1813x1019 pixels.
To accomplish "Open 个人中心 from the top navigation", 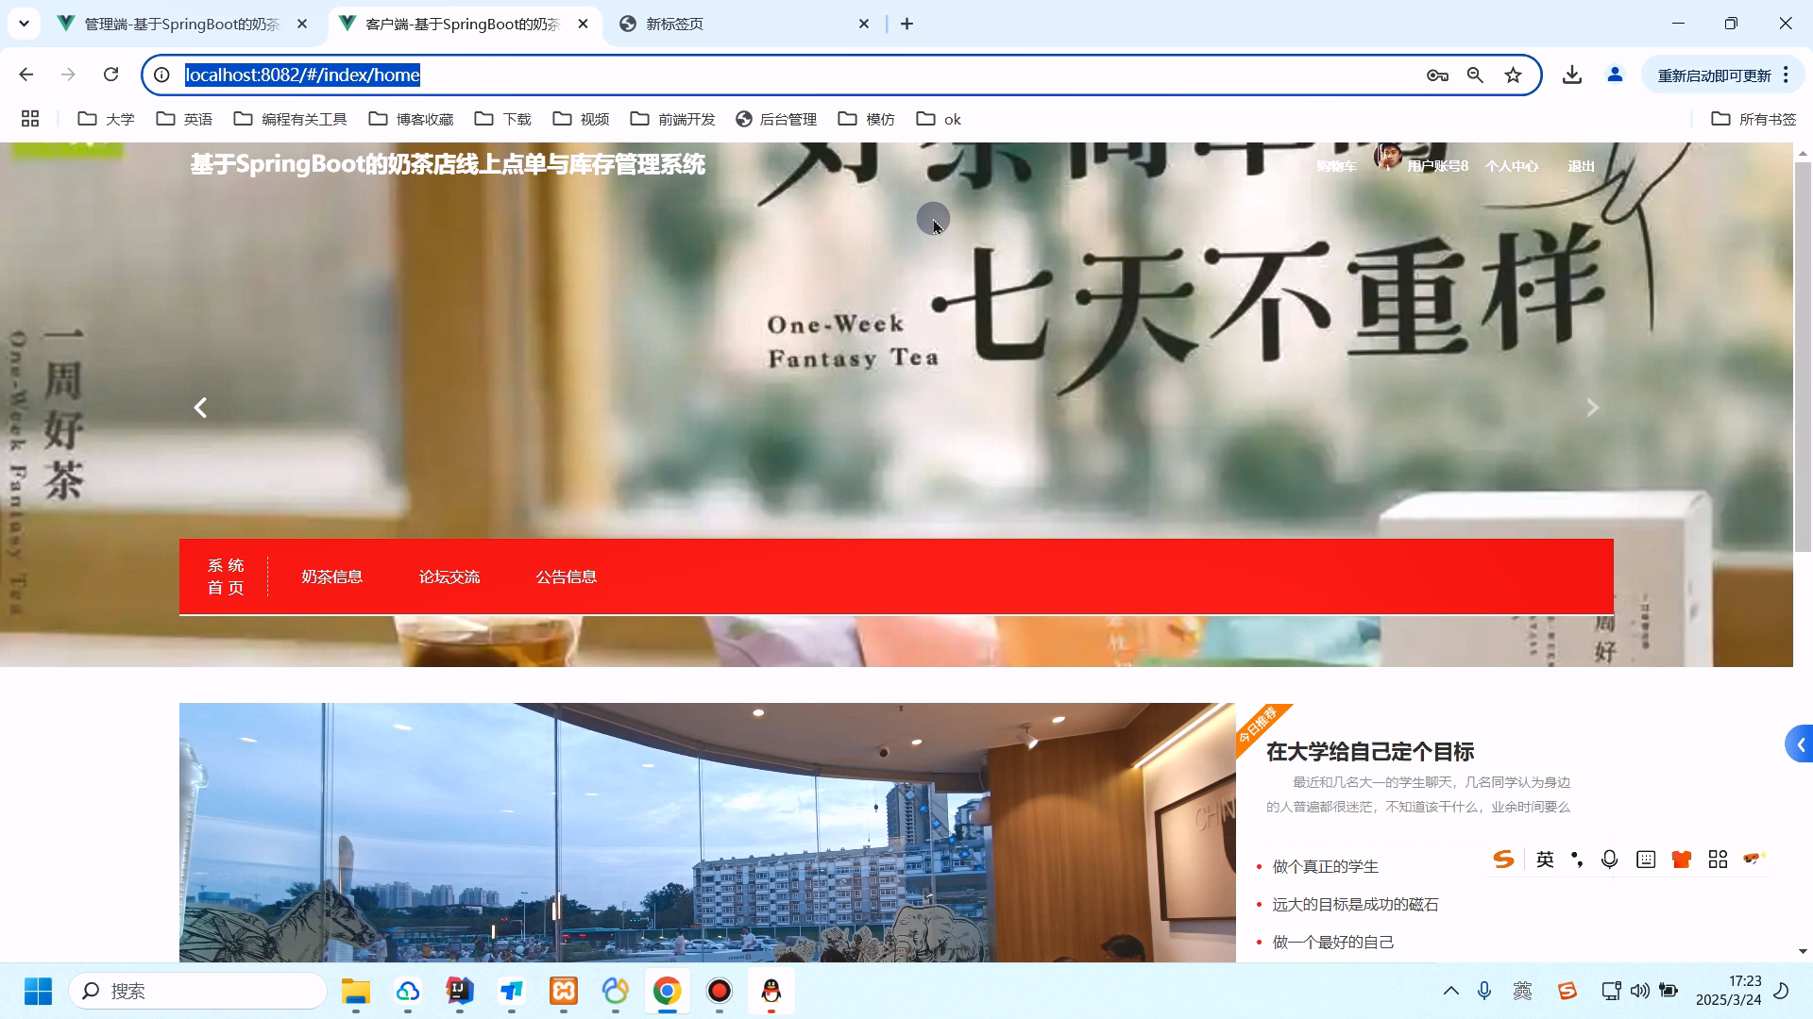I will point(1512,165).
